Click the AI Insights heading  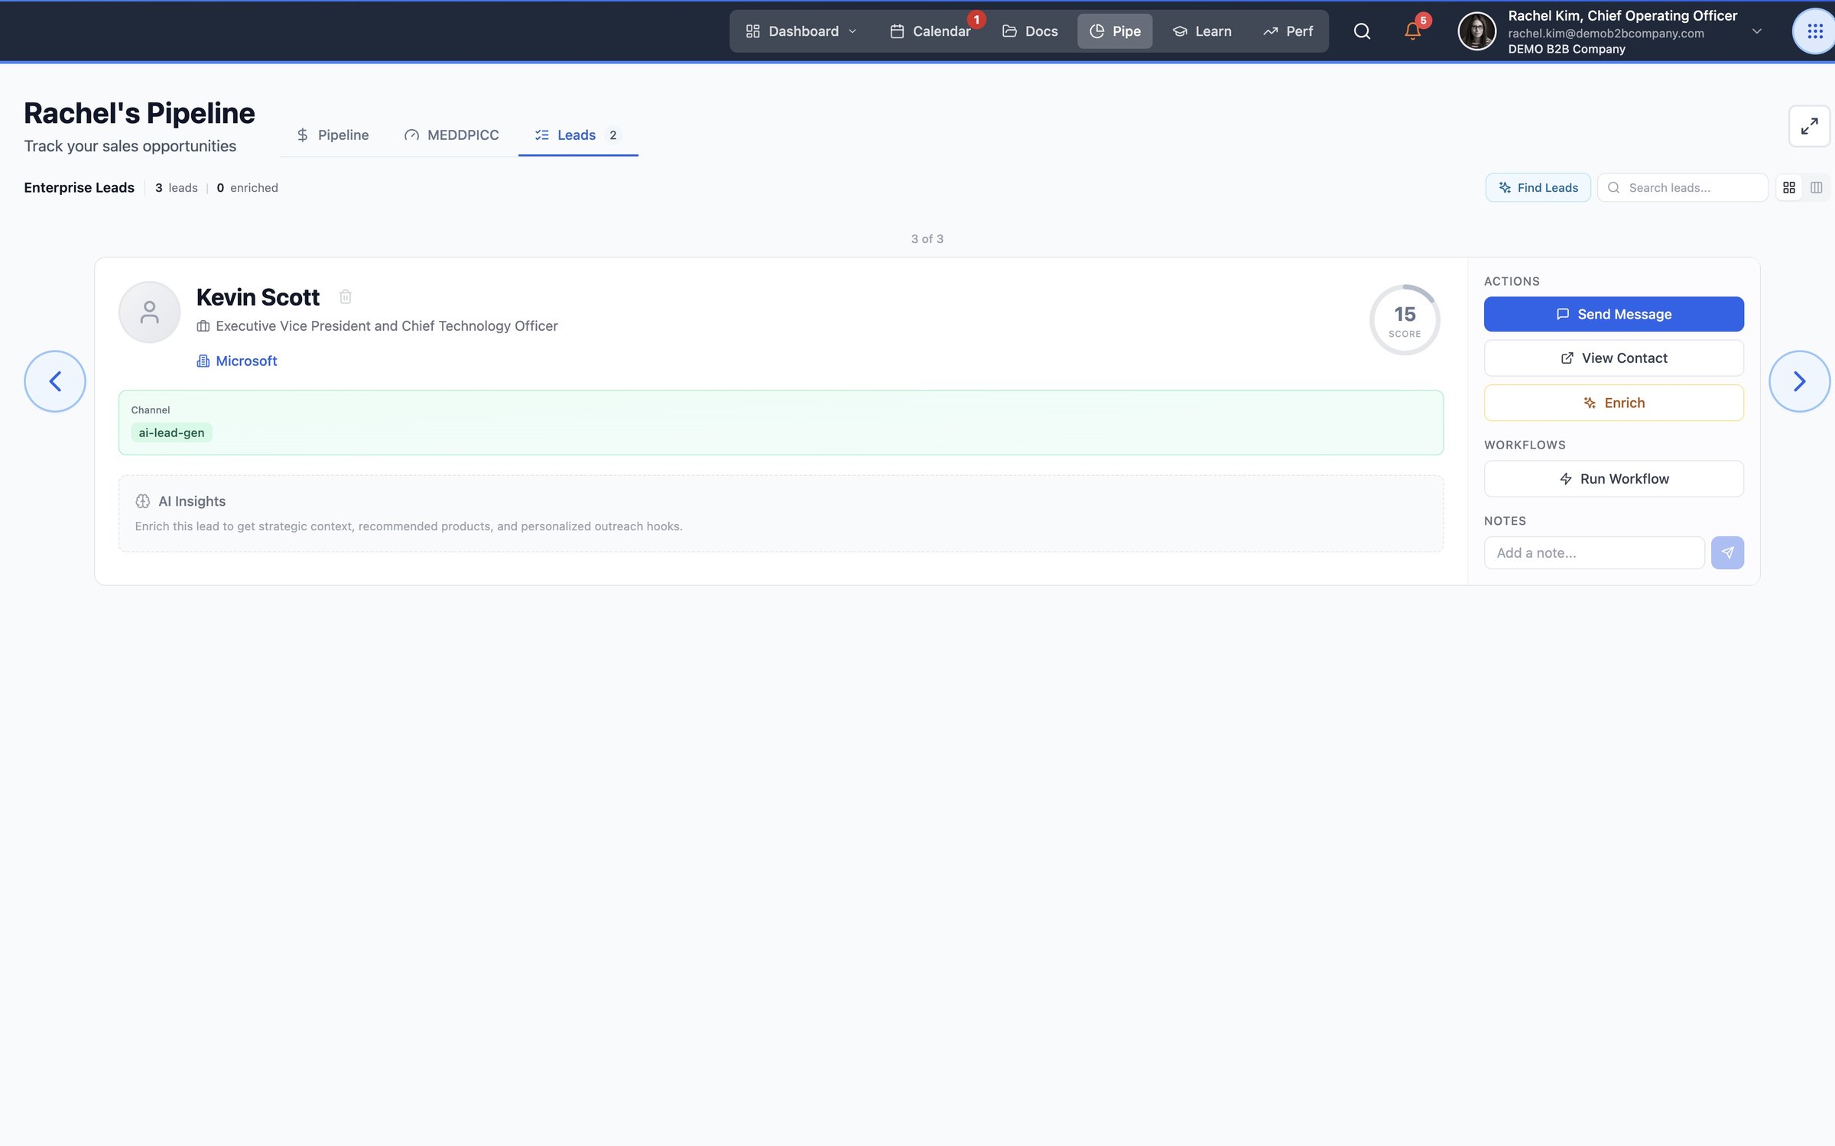coord(192,501)
